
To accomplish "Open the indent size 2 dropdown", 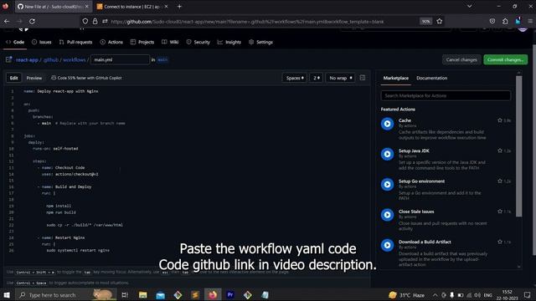I will tap(317, 78).
